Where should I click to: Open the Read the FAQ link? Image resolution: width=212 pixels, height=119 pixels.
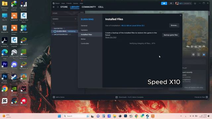click(x=111, y=37)
